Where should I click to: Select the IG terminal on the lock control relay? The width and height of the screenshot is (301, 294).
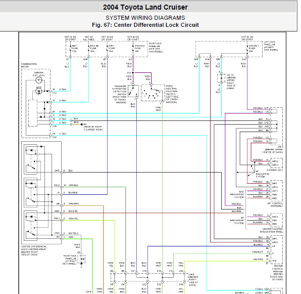[58, 193]
